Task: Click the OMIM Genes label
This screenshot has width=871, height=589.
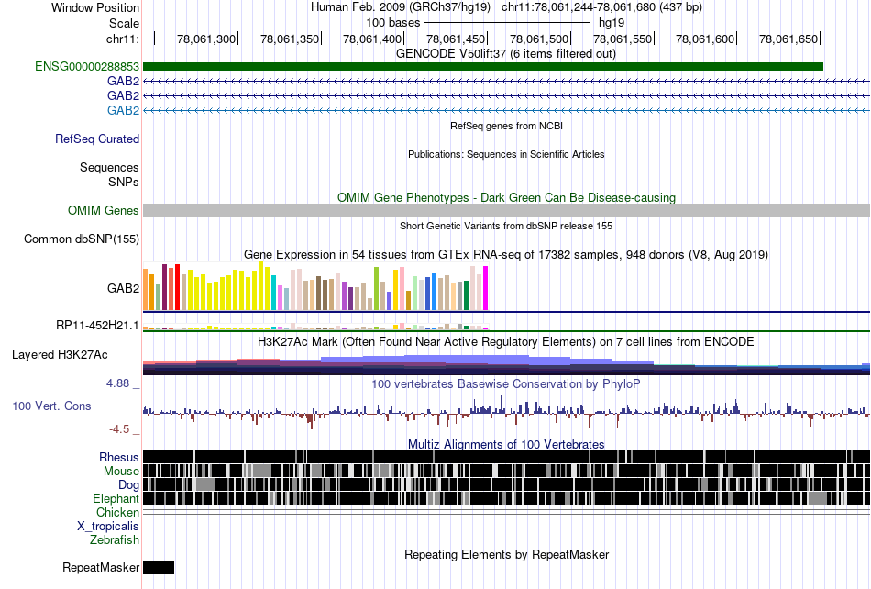Action: [104, 211]
